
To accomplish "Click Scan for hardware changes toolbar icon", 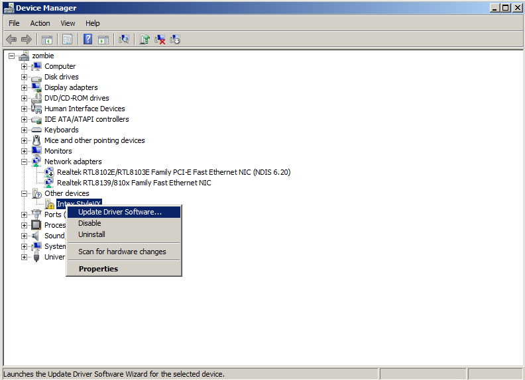I will [x=124, y=40].
